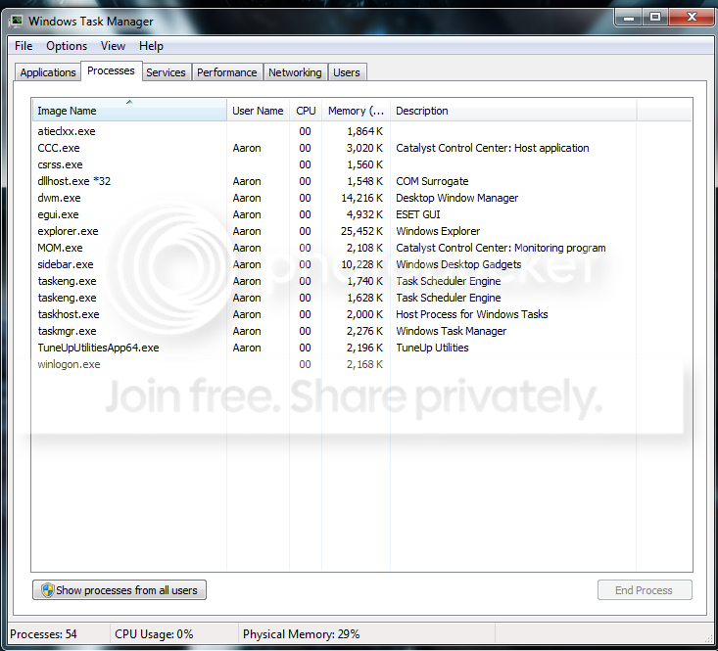Sort by Description column header

point(513,111)
